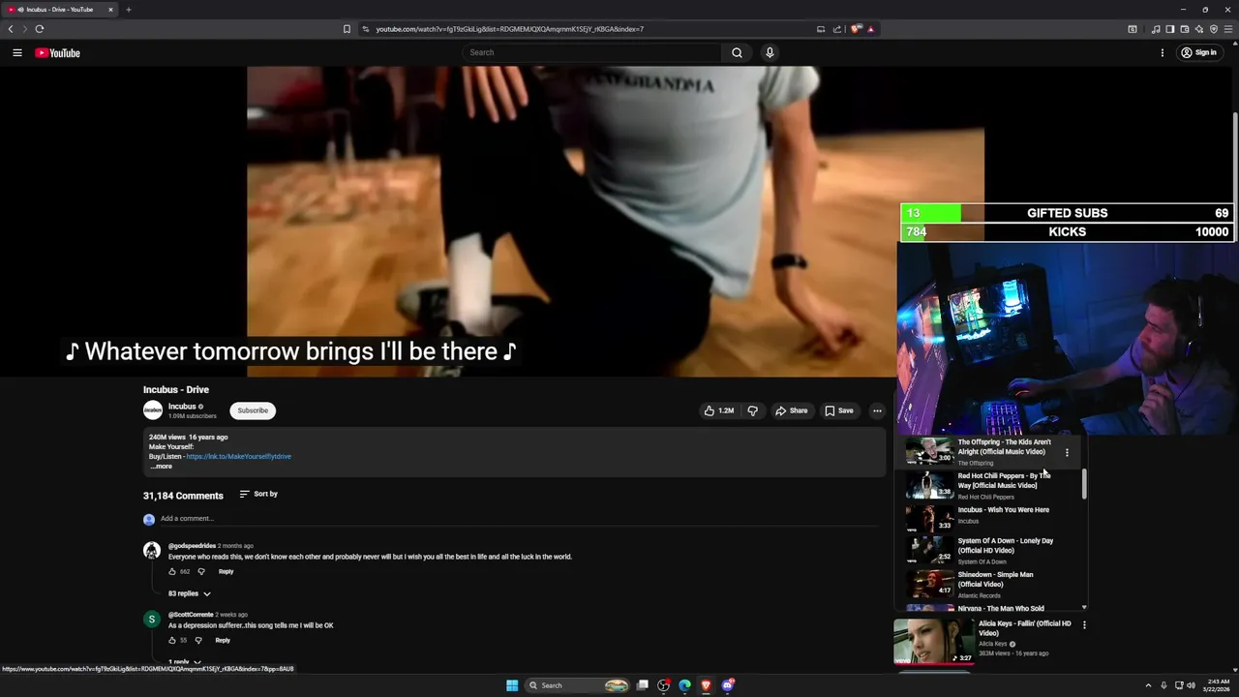Open the Sort by comments menu
The height and width of the screenshot is (697, 1239).
point(258,494)
